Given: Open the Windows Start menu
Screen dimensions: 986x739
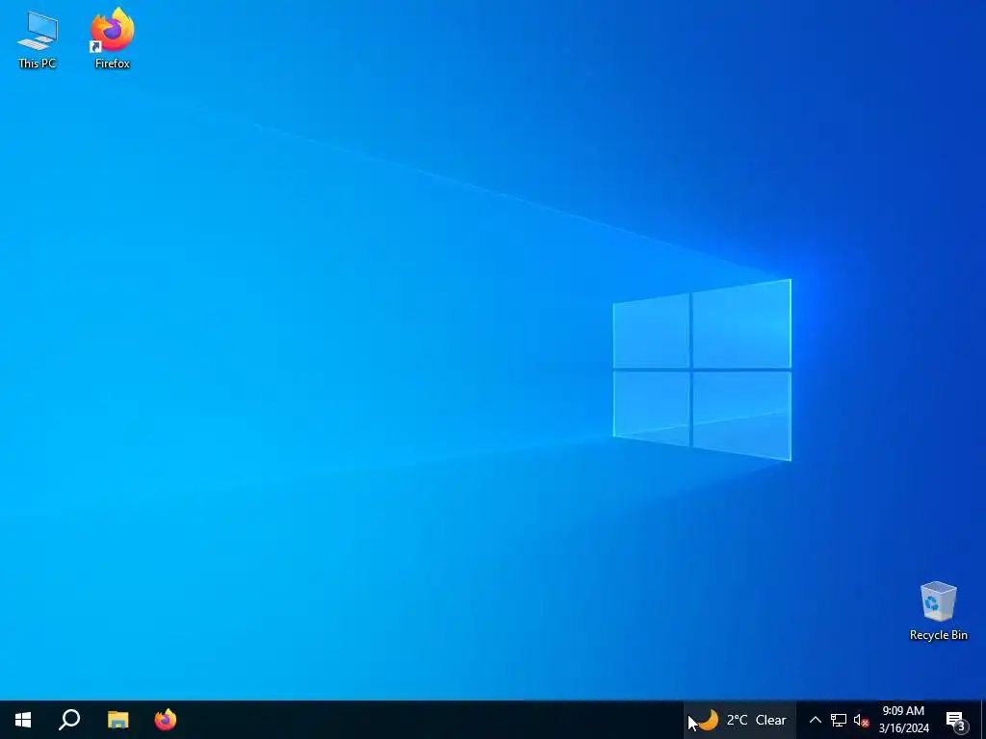Looking at the screenshot, I should tap(23, 720).
